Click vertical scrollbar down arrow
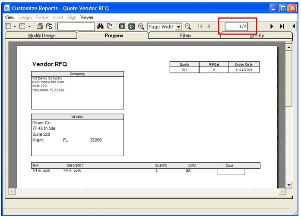 289,185
